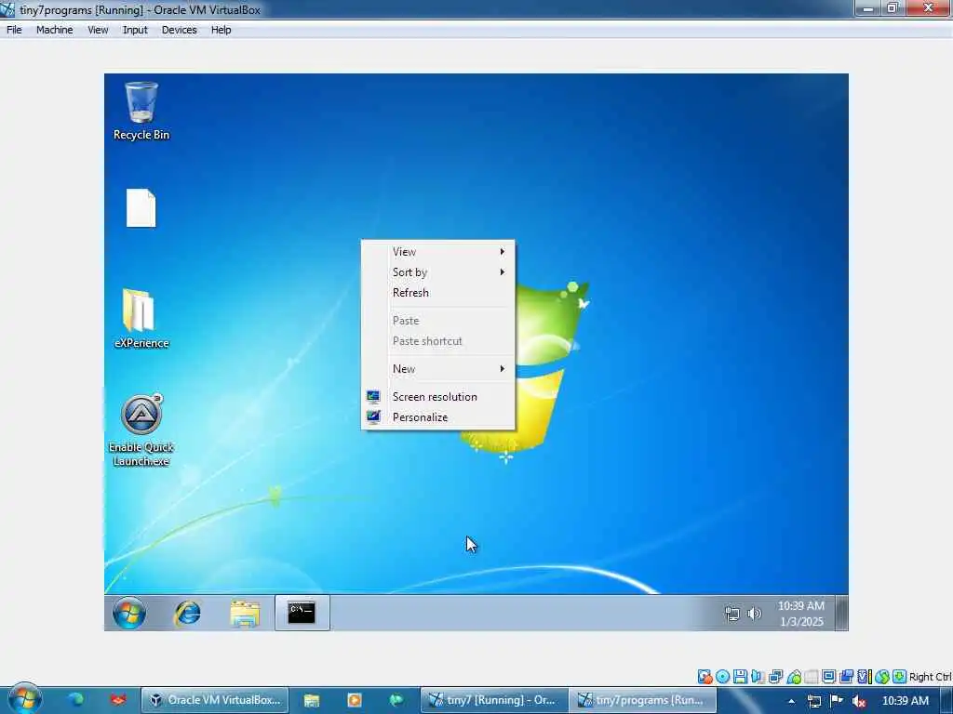Open host Windows Start orb
The width and height of the screenshot is (953, 714).
[24, 699]
